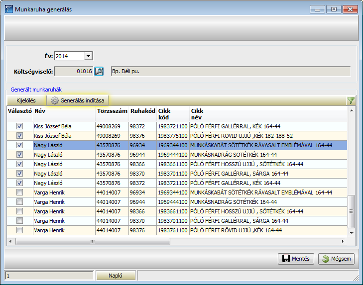Click the vertical scrollbar up arrow
The height and width of the screenshot is (285, 363).
(352, 110)
